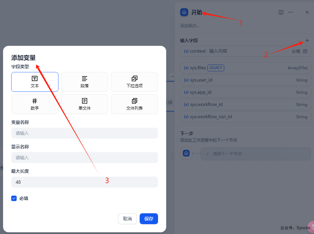314x234 pixels.
Task: Click the 变量名称 input field
Action: [x=85, y=133]
